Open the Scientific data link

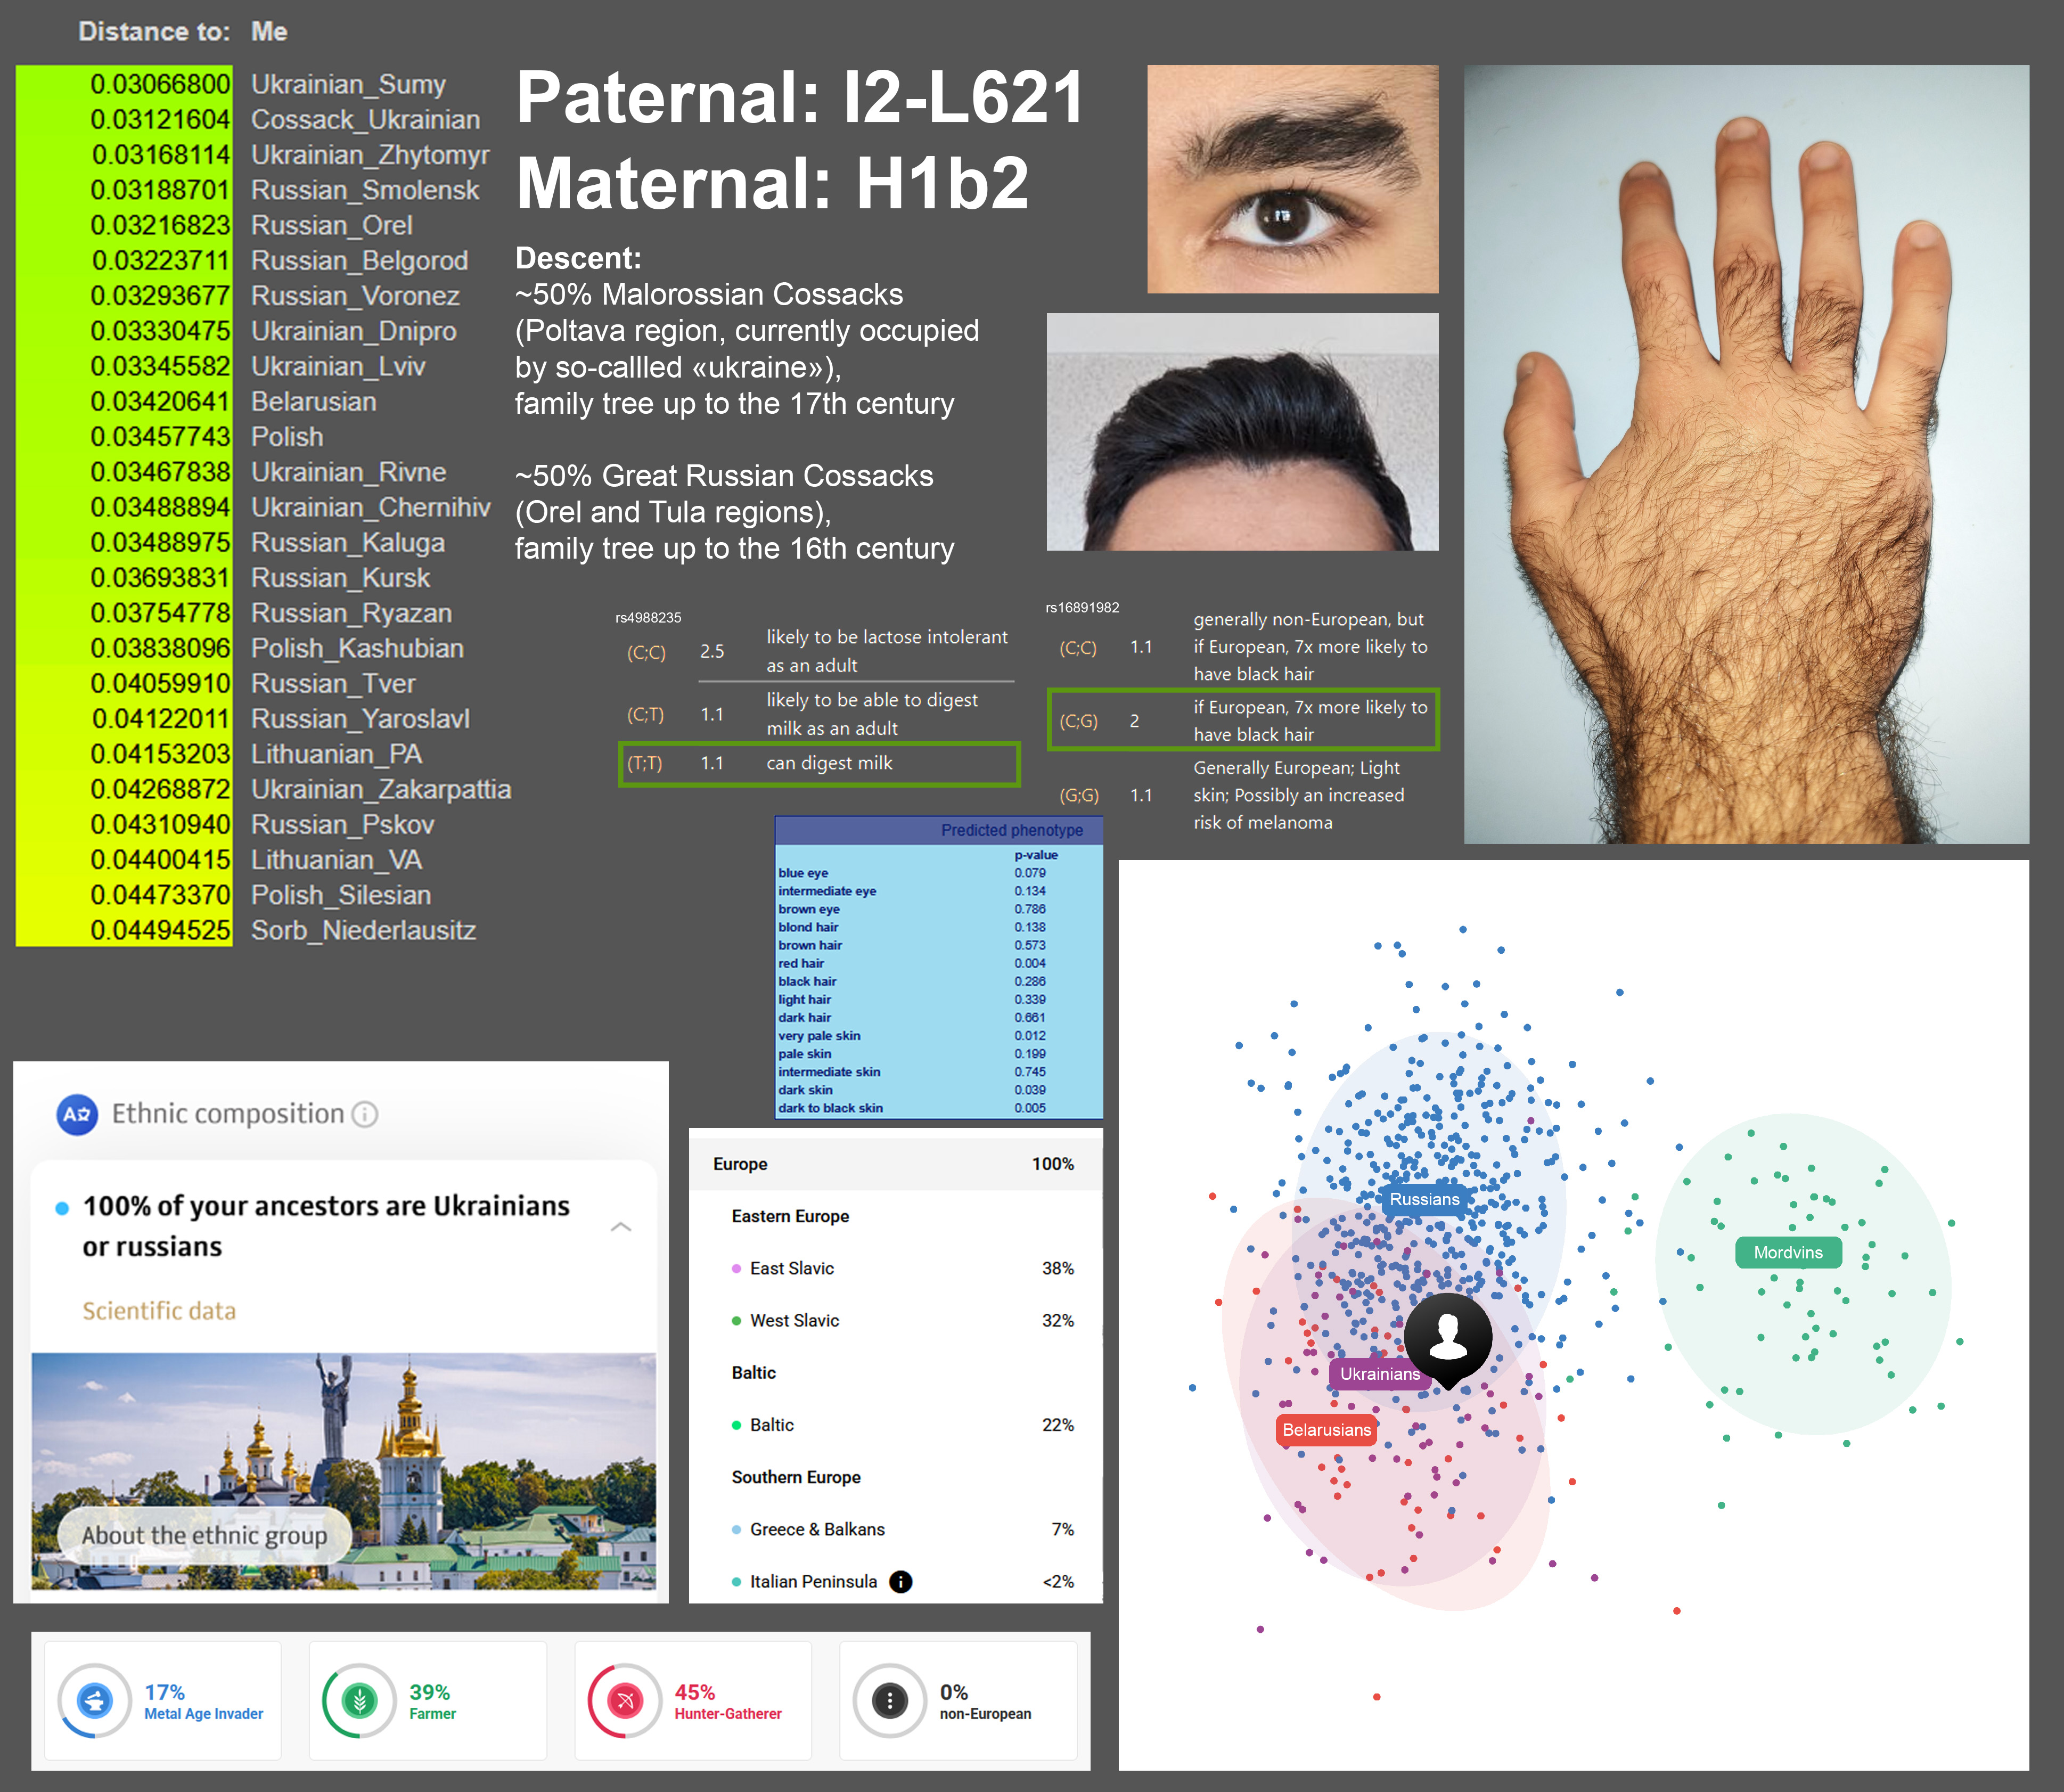point(159,1311)
